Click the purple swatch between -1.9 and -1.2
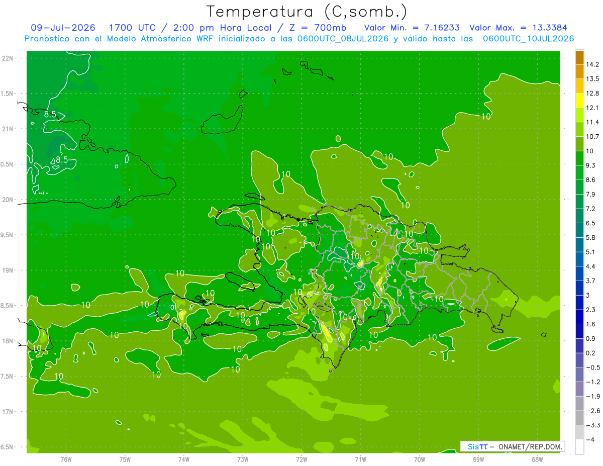The image size is (603, 466). [579, 389]
